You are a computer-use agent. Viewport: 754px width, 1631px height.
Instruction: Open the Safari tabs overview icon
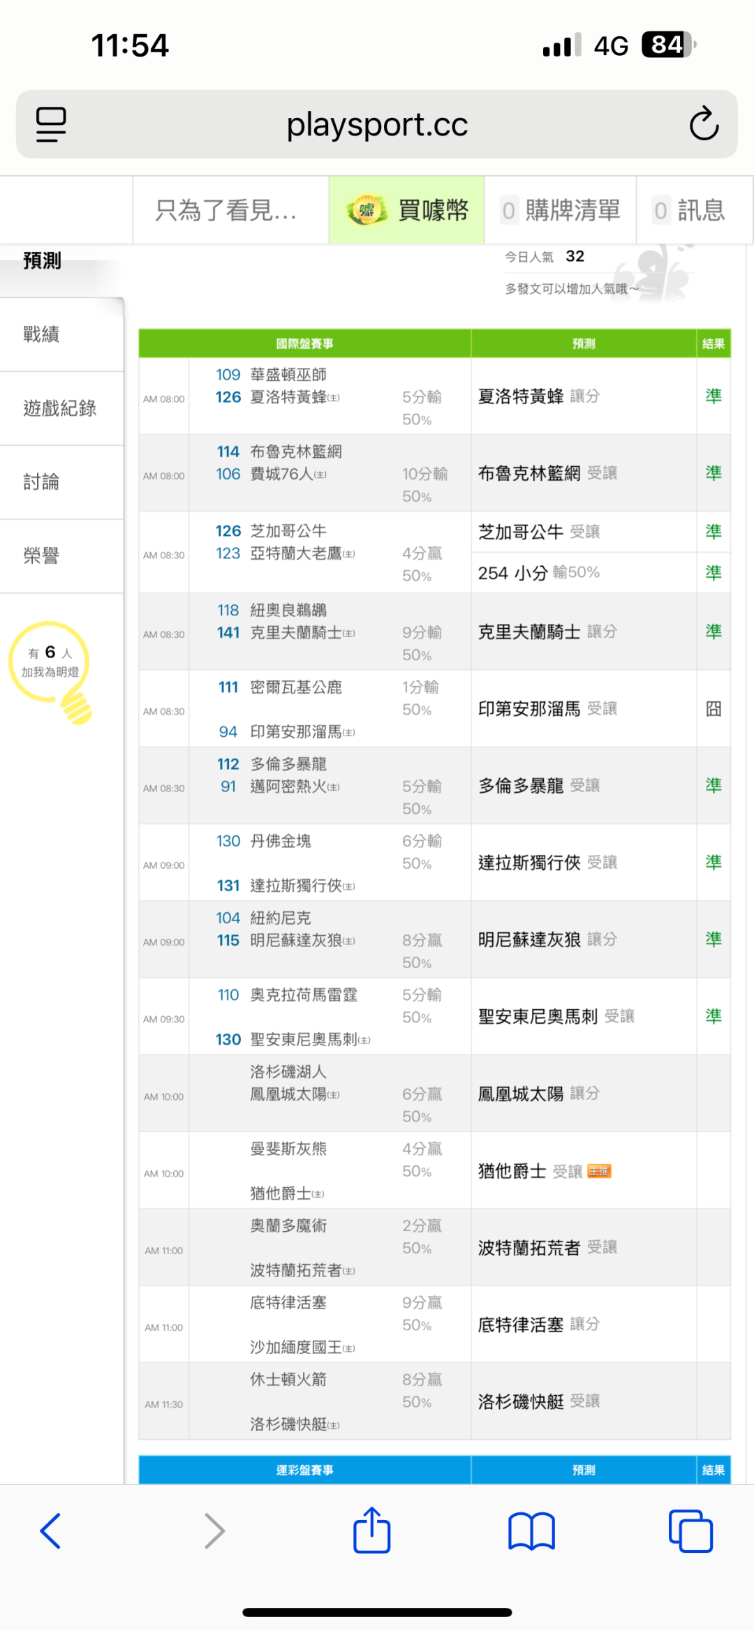[690, 1531]
